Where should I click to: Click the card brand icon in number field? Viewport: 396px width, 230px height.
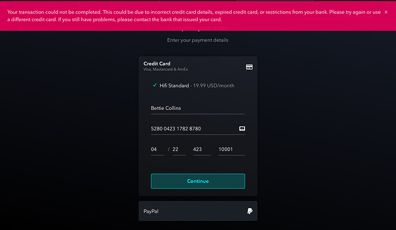coord(242,129)
